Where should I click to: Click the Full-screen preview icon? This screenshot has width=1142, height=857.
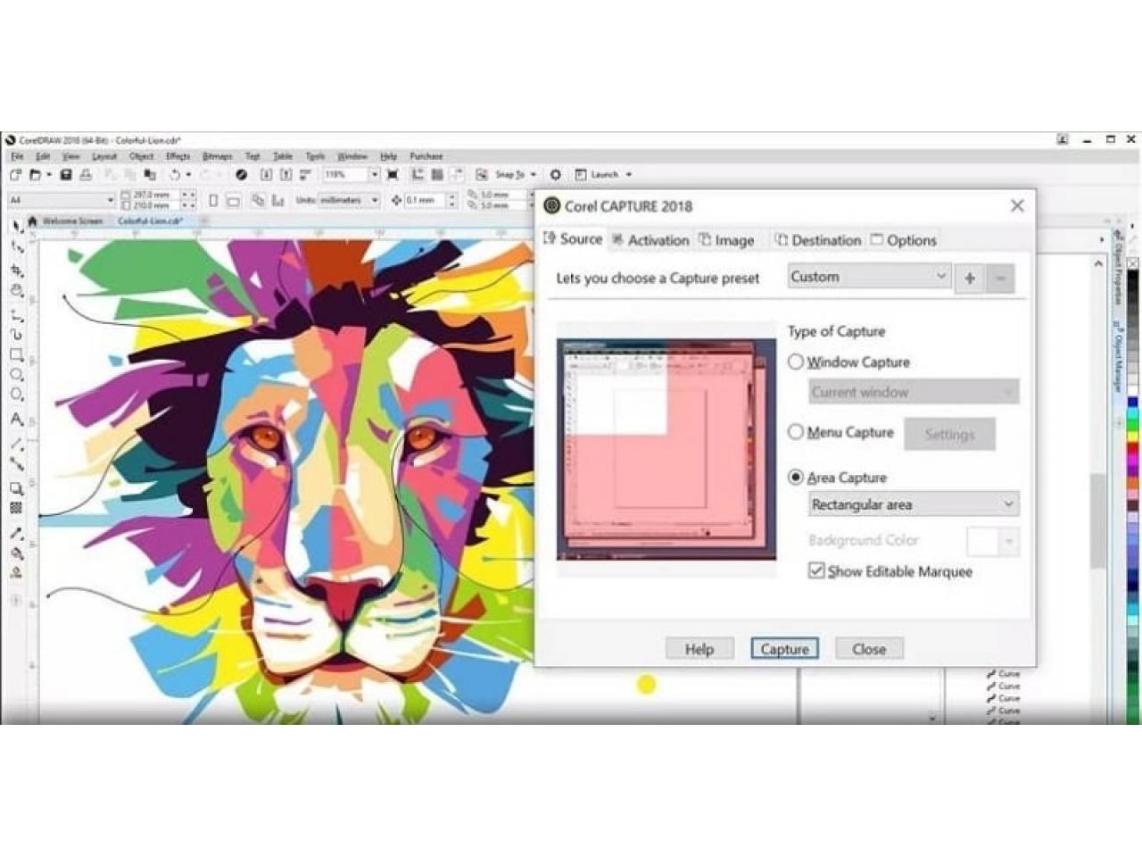tap(393, 175)
